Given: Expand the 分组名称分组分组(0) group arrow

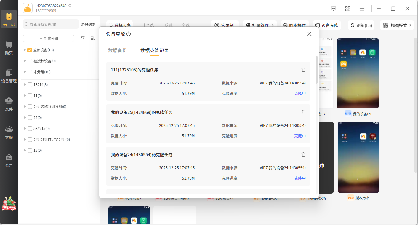Looking at the screenshot, I should point(25,107).
